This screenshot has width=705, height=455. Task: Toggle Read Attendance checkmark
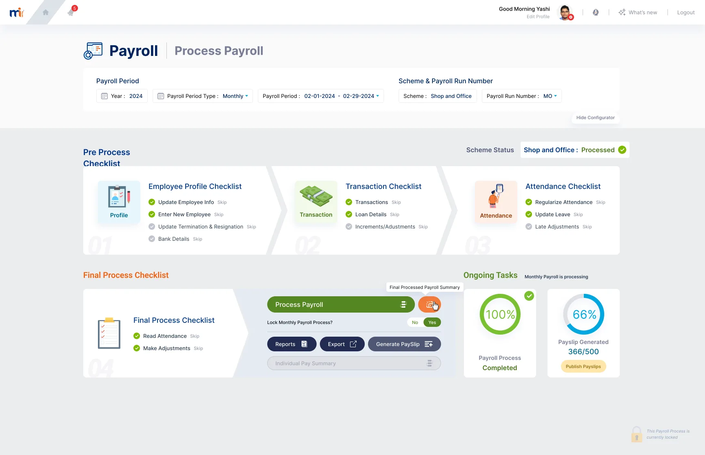click(137, 336)
